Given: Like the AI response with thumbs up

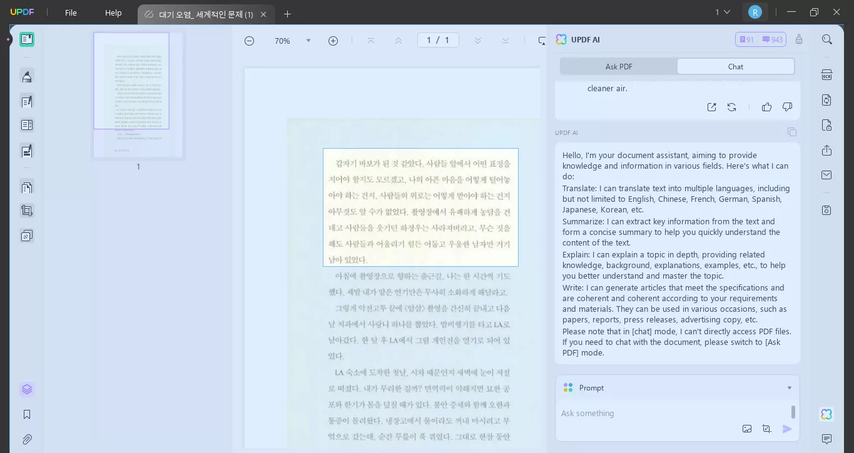Looking at the screenshot, I should [767, 107].
